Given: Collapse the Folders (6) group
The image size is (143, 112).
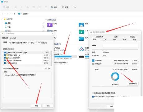Looking at the screenshot, I should [46, 20].
